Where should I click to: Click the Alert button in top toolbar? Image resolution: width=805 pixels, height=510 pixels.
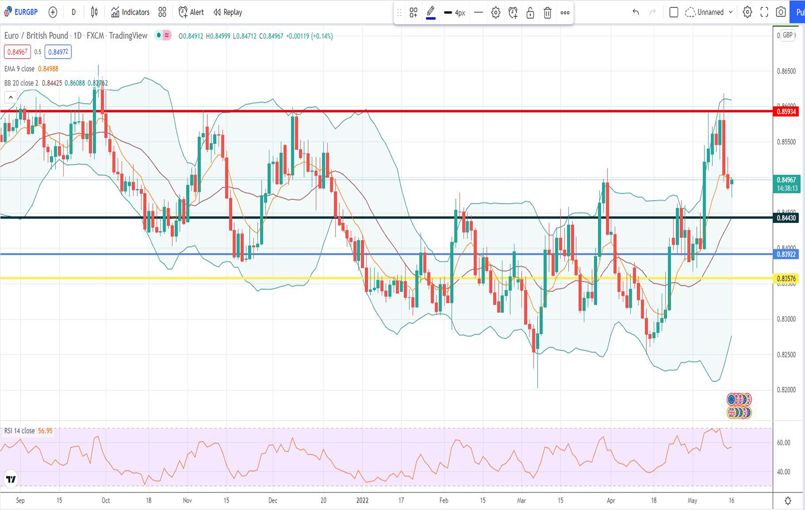click(x=191, y=12)
